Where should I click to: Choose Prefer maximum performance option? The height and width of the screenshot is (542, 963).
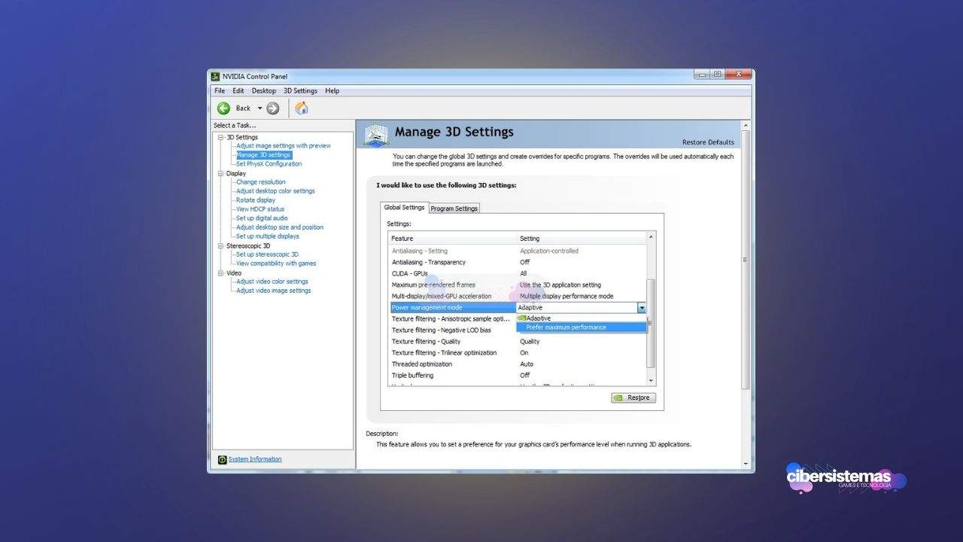(582, 327)
